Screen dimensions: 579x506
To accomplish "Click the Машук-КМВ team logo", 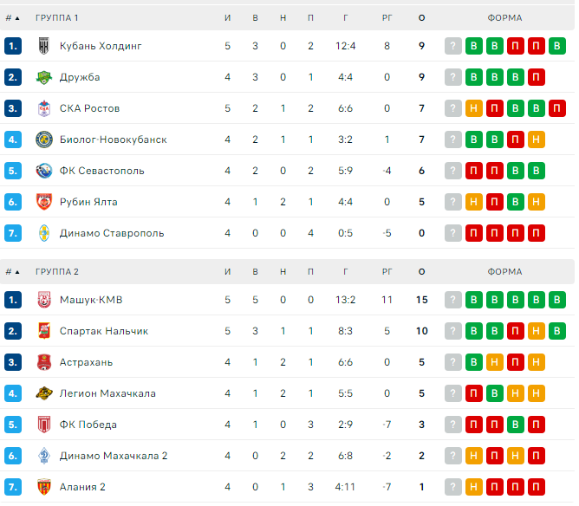I will [44, 300].
